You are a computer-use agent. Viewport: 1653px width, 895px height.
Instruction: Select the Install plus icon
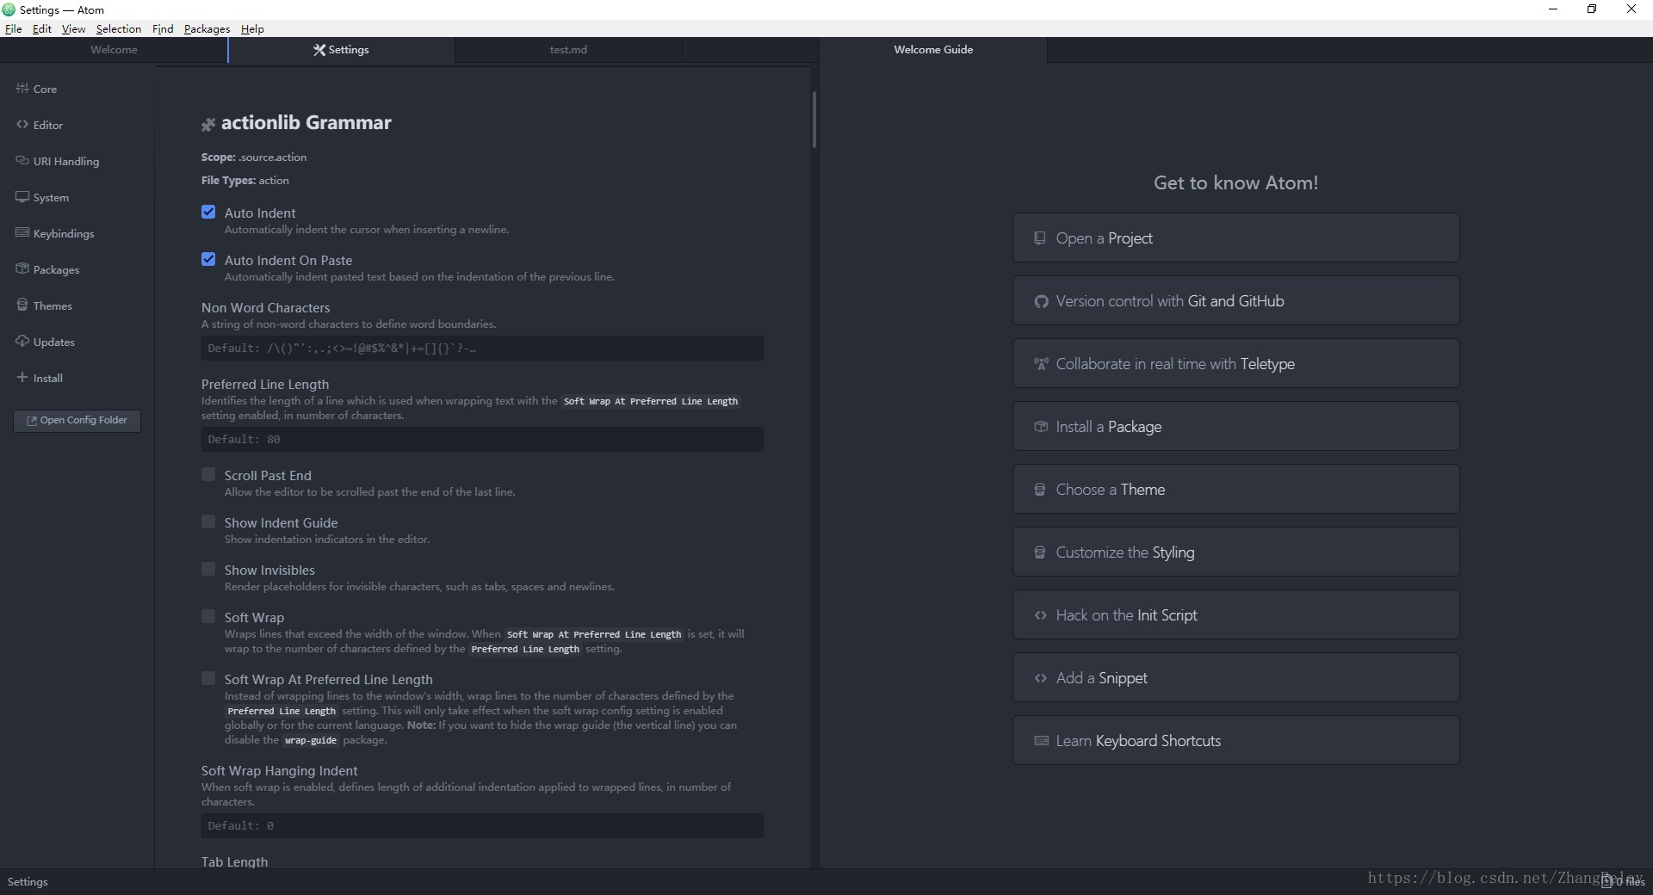click(22, 377)
